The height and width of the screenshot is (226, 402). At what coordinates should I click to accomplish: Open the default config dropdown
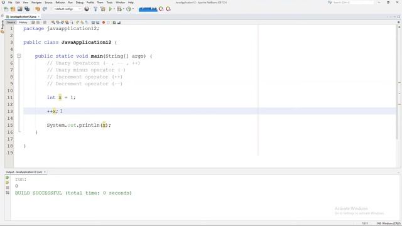tap(67, 9)
